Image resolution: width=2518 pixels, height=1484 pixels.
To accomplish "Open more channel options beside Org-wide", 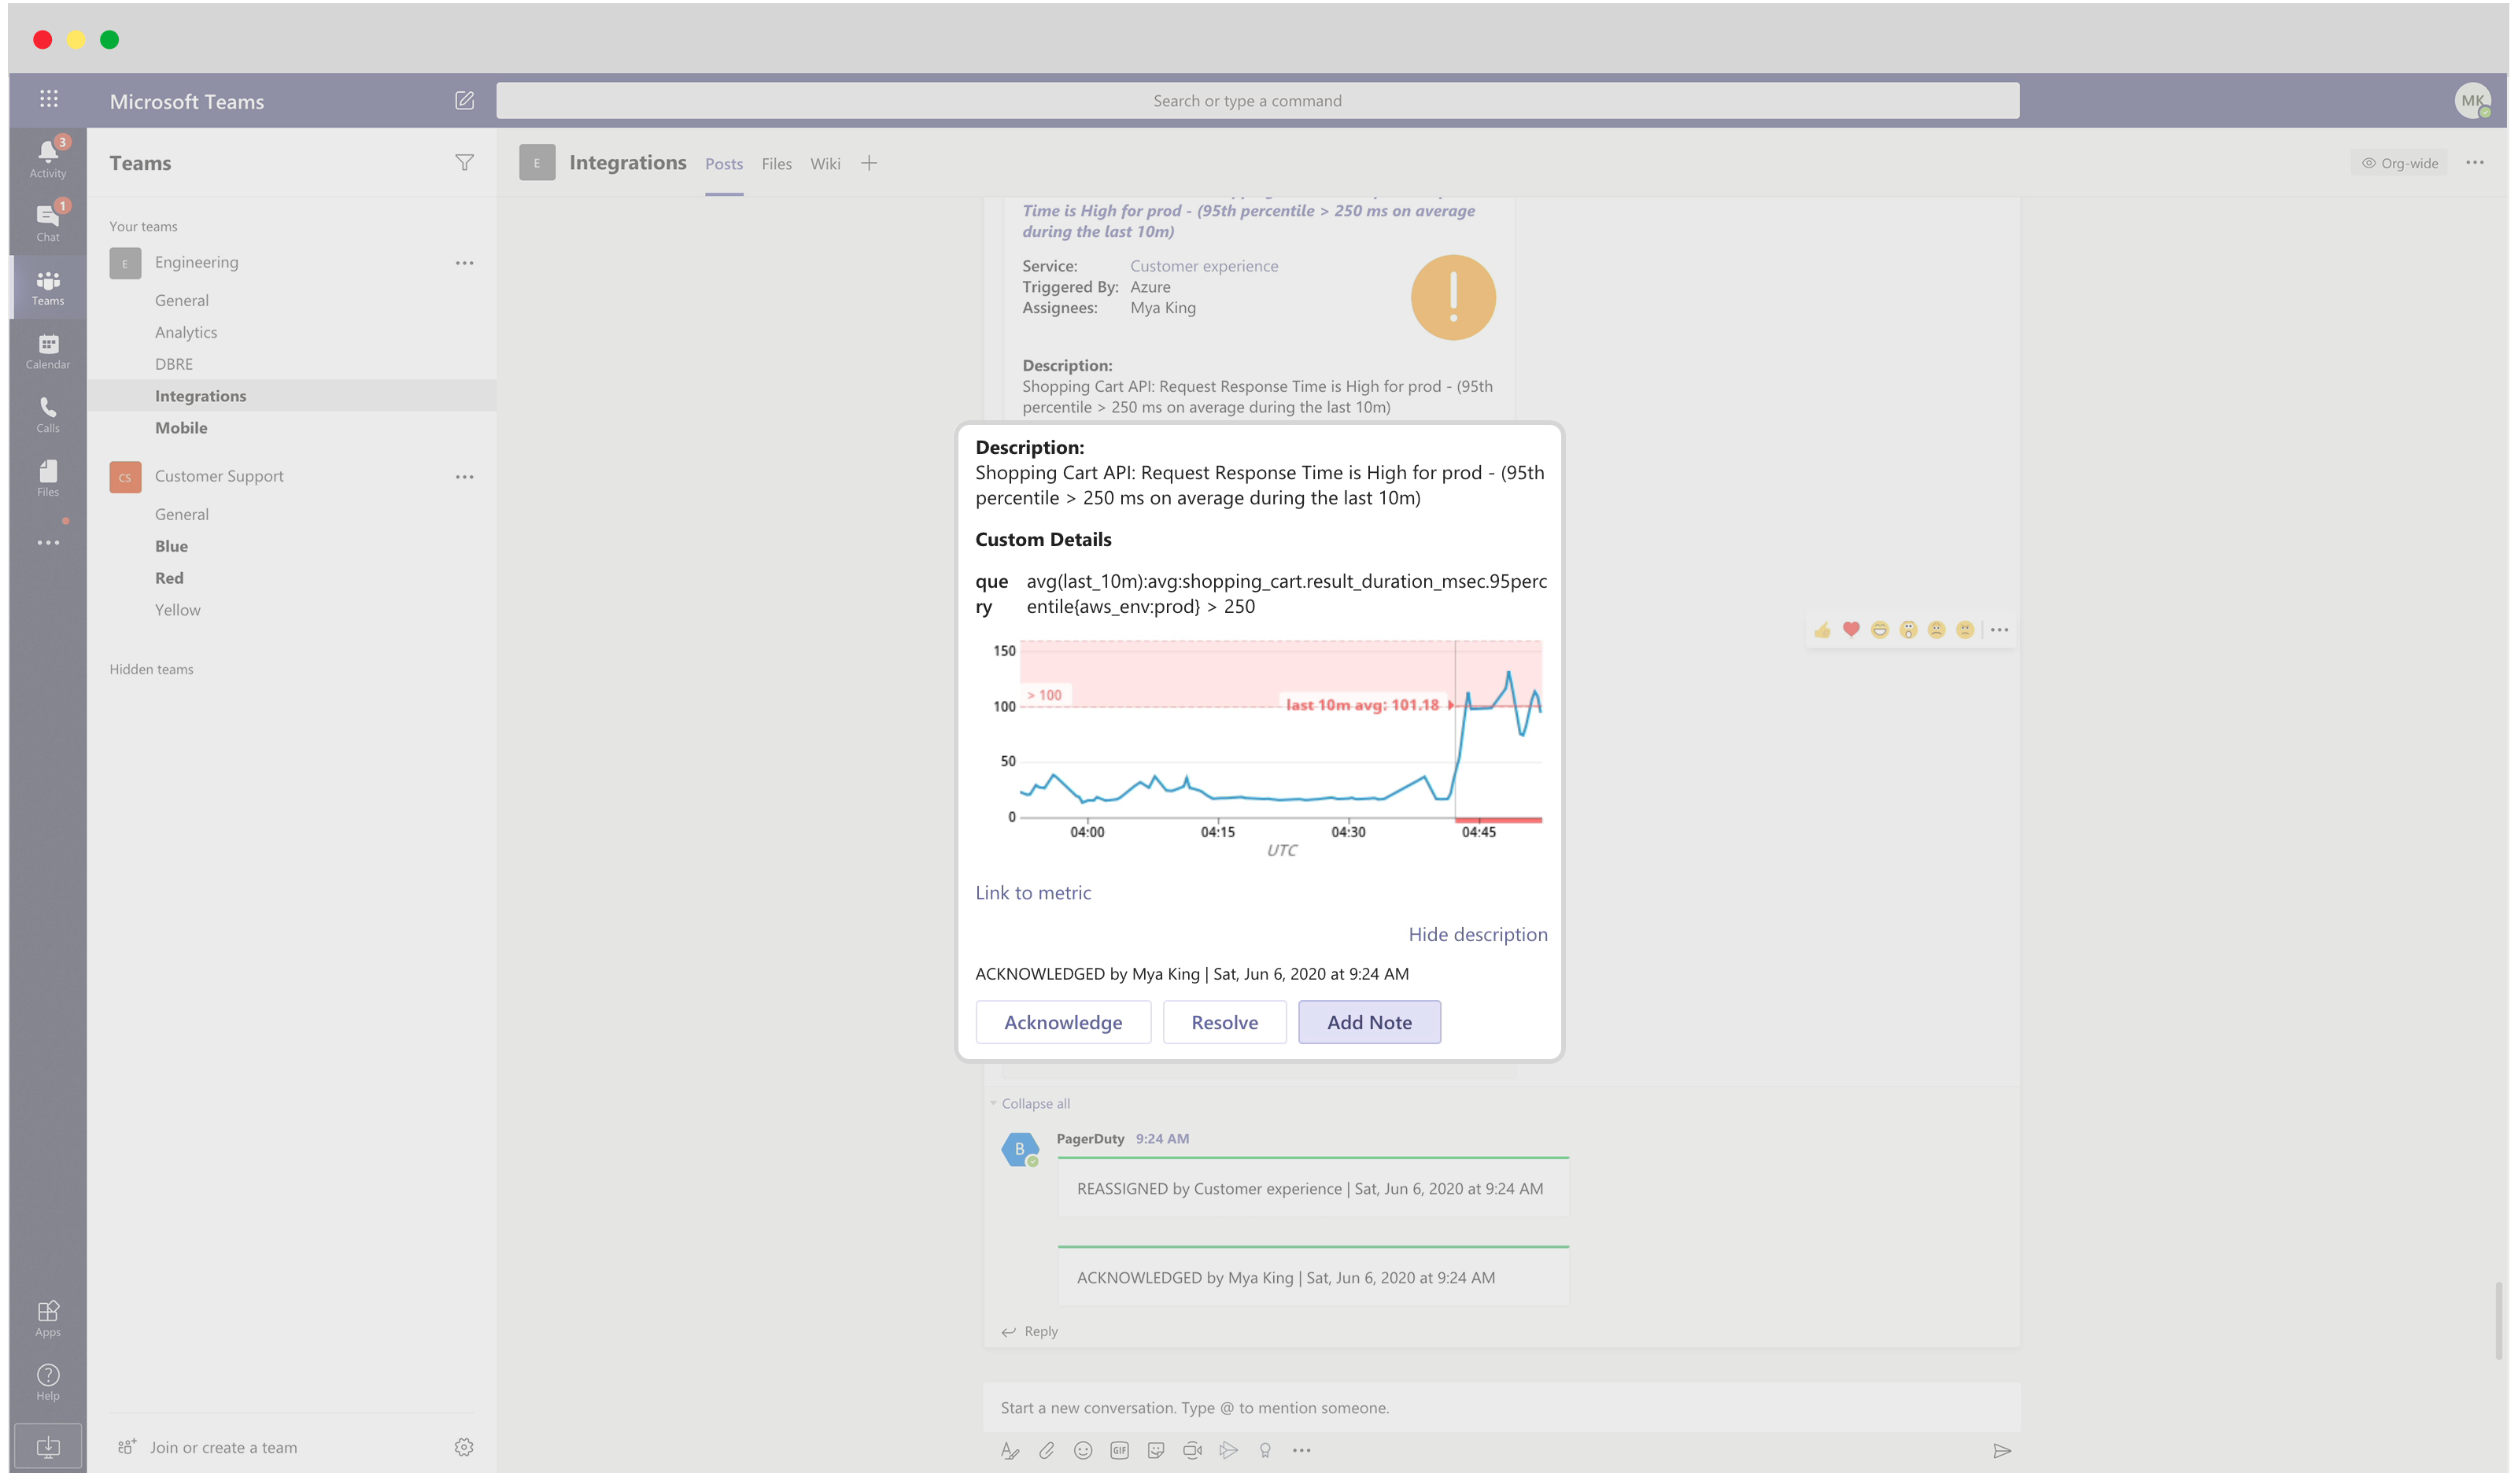I will [2475, 162].
